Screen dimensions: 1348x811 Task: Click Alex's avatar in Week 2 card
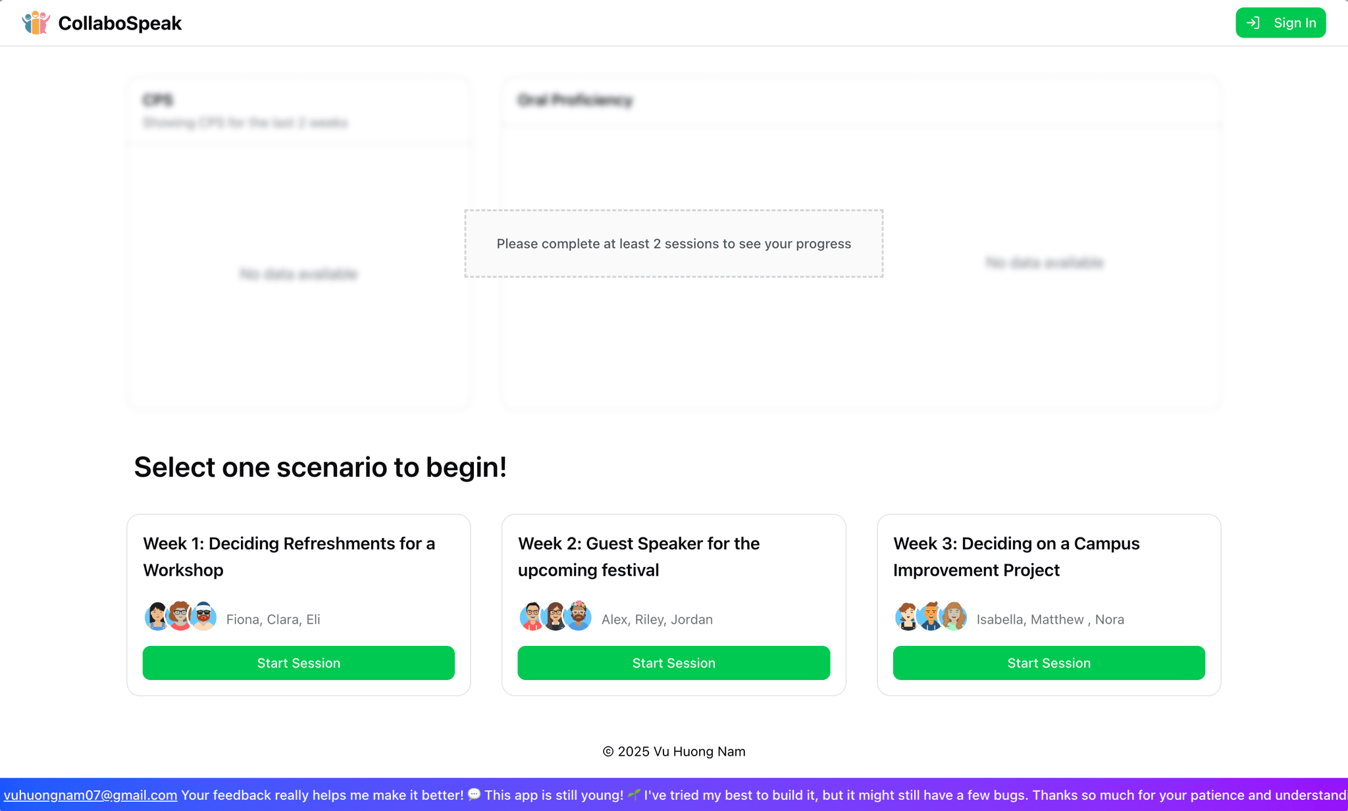coord(532,617)
